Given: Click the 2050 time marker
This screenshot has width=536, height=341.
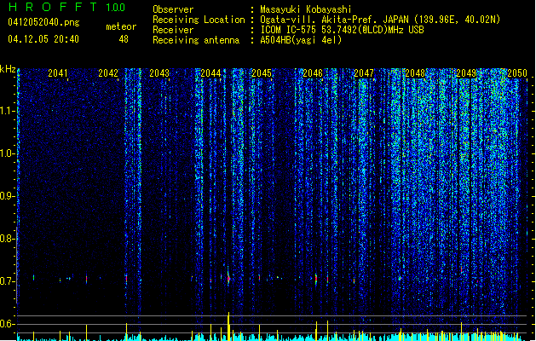Looking at the screenshot, I should [x=517, y=73].
